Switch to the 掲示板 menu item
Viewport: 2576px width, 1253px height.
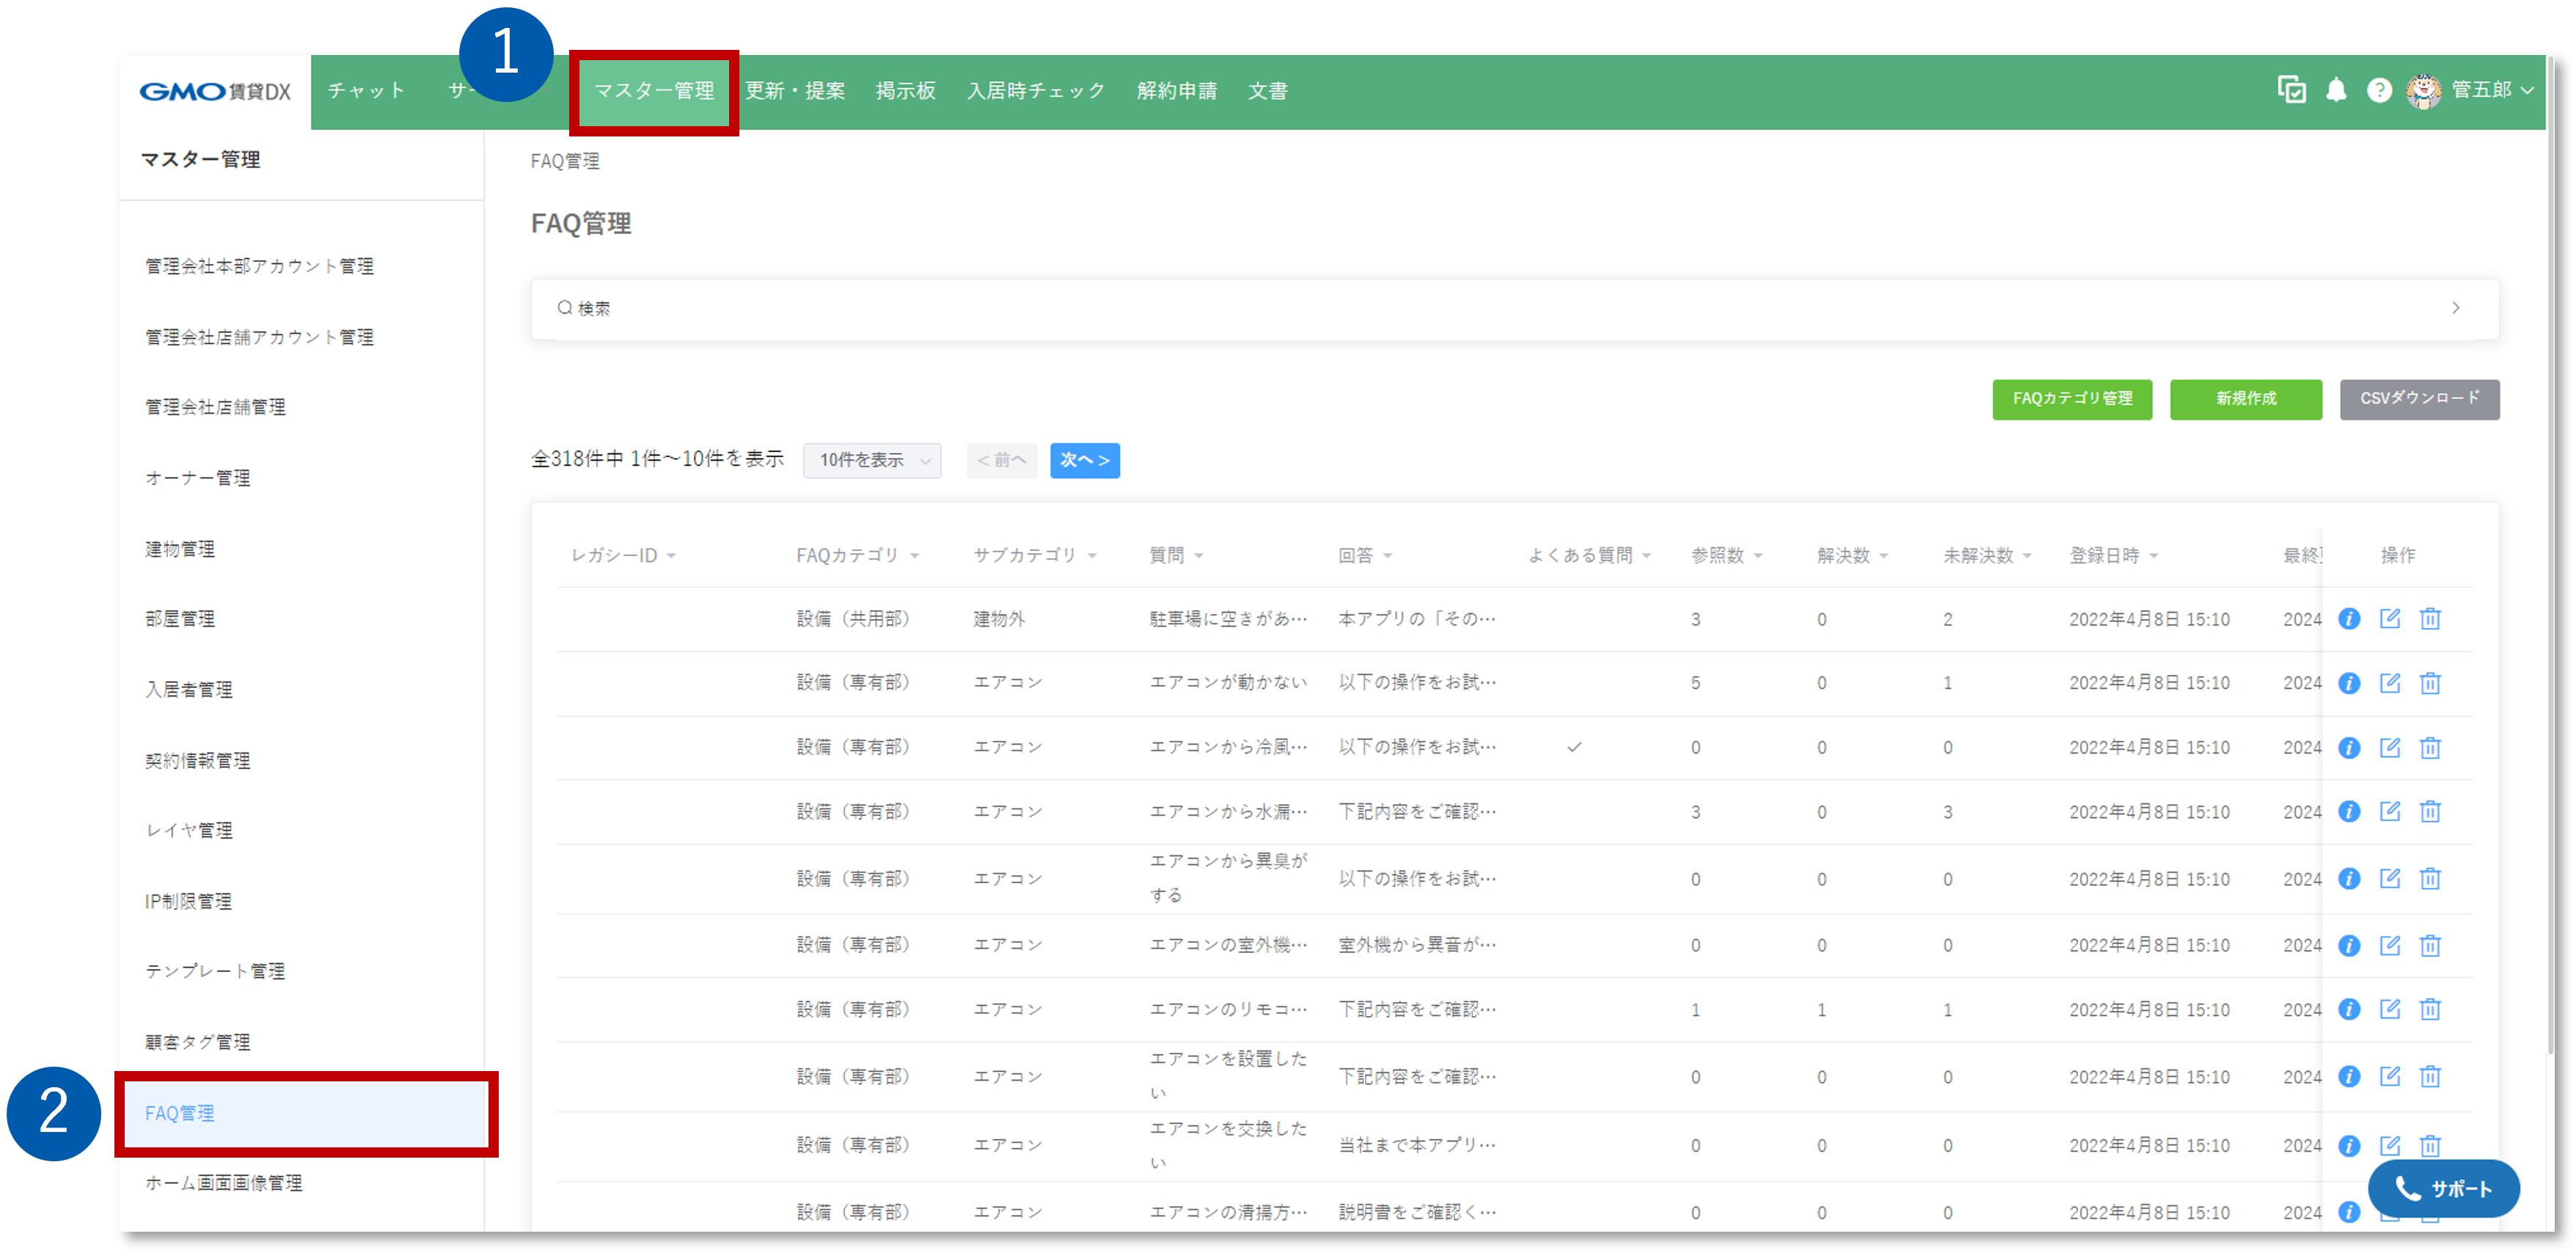905,90
